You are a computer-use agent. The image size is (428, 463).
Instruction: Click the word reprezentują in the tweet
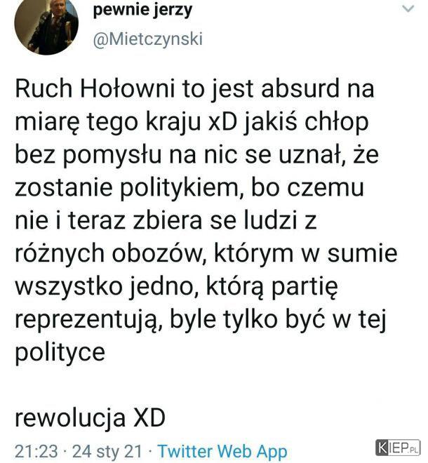tap(88, 320)
